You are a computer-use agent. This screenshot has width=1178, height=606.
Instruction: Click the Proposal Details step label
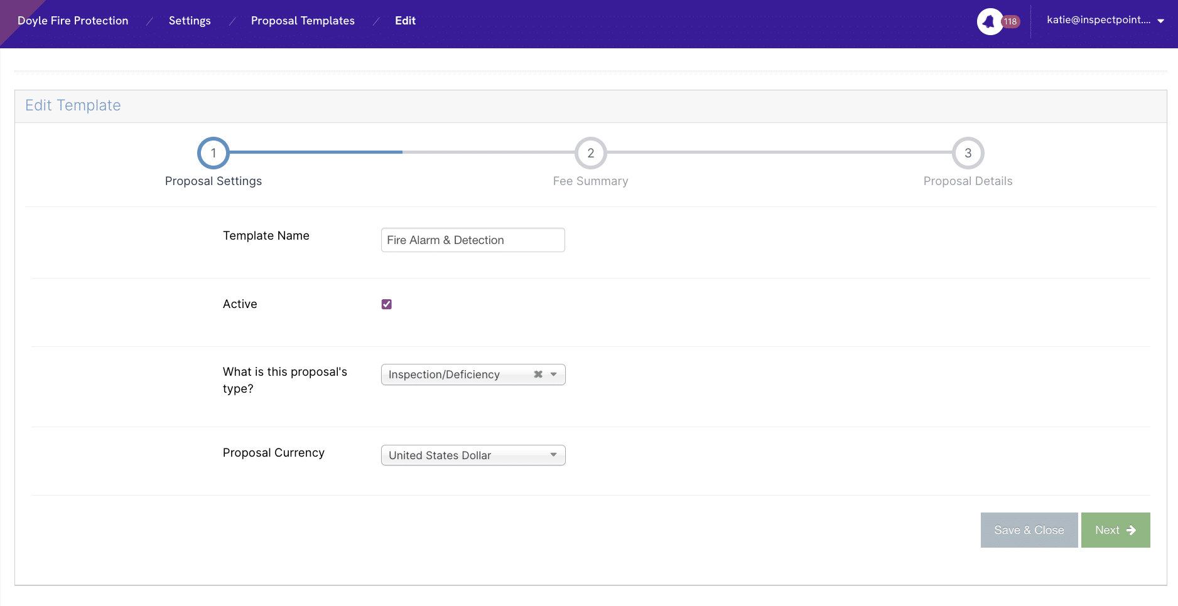[968, 181]
